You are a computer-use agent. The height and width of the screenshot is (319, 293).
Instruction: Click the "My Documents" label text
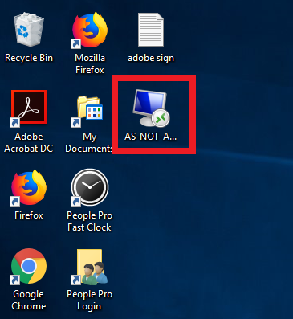point(89,142)
